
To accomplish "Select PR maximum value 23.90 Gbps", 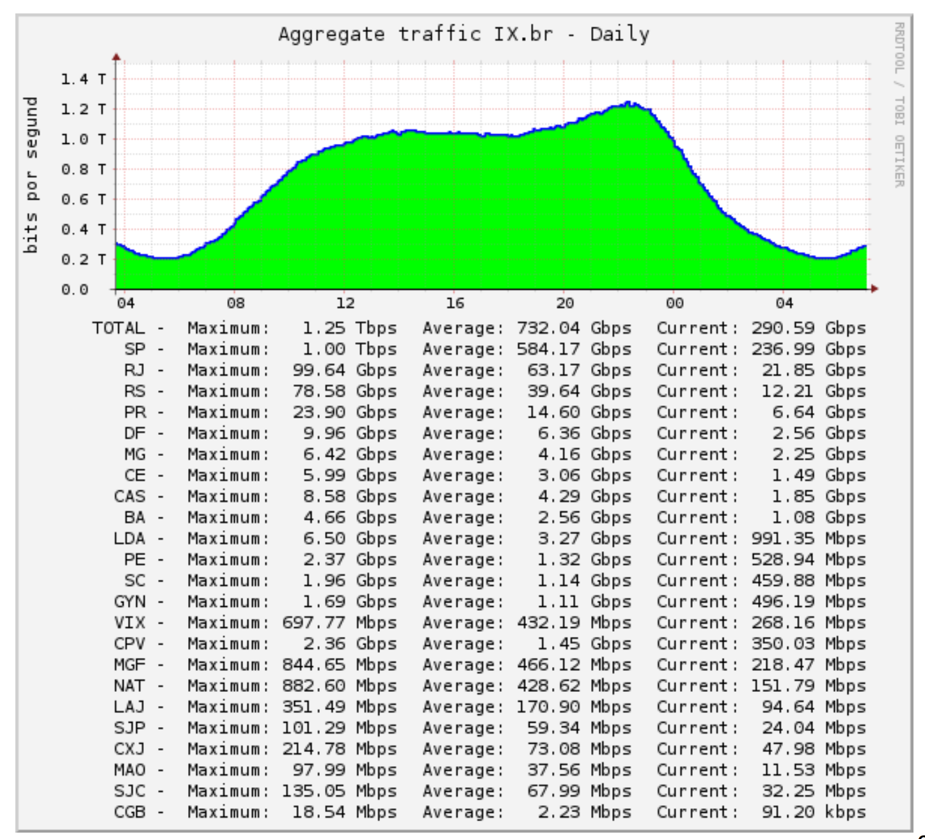I will (344, 412).
